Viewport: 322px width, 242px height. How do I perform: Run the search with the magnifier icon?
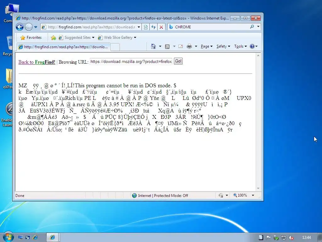point(252,27)
